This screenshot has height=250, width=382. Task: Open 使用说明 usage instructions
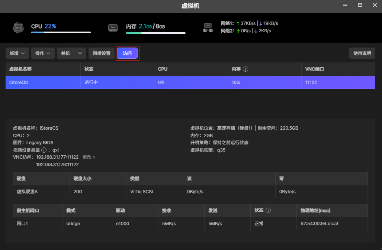pos(362,53)
